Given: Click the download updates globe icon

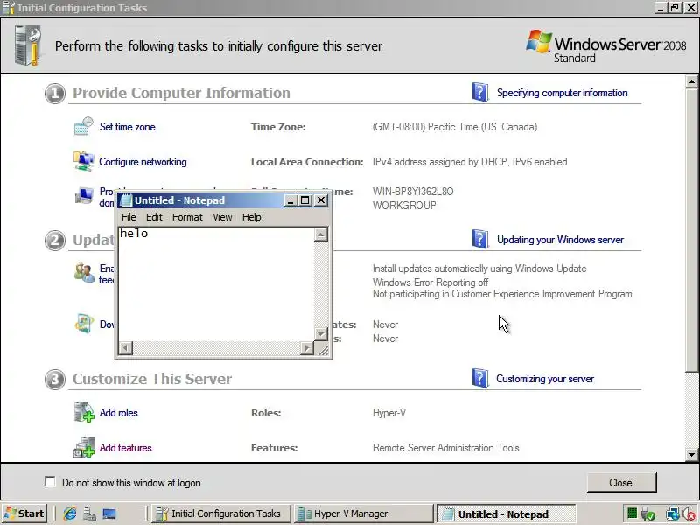Looking at the screenshot, I should point(83,324).
